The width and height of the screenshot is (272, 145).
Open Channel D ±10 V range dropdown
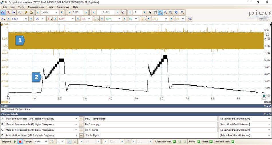coord(166,19)
